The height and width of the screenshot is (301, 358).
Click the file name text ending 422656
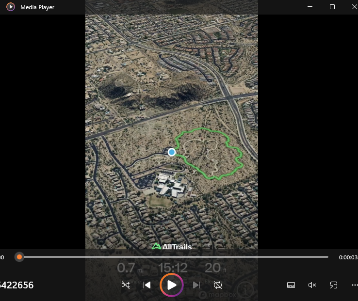click(x=16, y=285)
